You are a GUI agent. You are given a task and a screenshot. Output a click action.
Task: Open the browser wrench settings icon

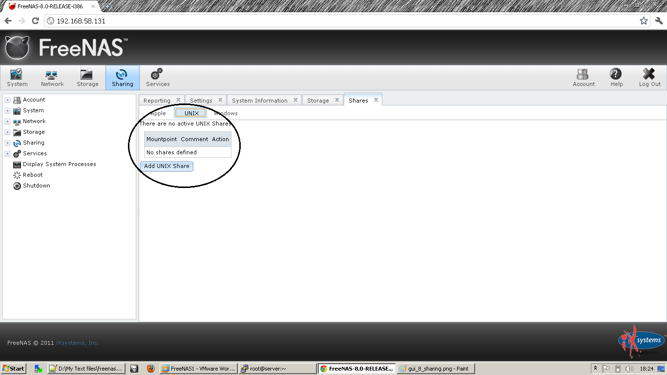(x=658, y=21)
